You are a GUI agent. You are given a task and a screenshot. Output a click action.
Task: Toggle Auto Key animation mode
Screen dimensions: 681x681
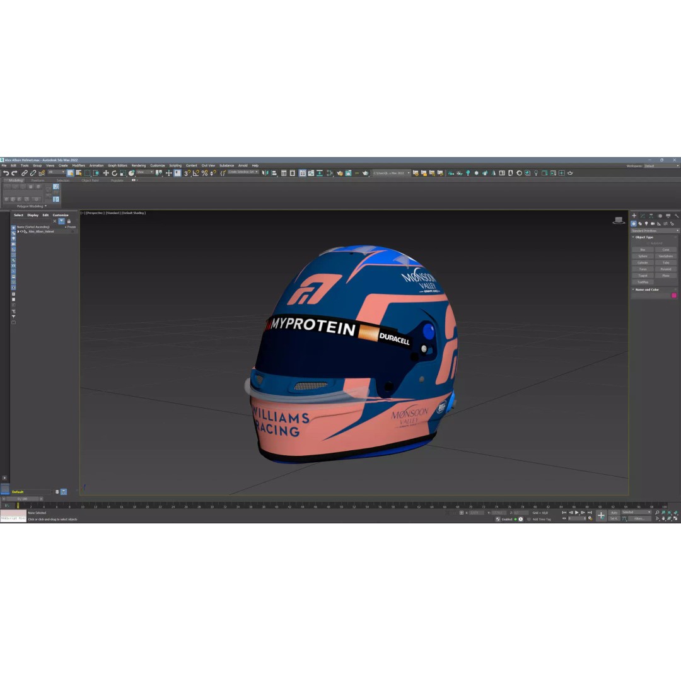[x=614, y=513]
